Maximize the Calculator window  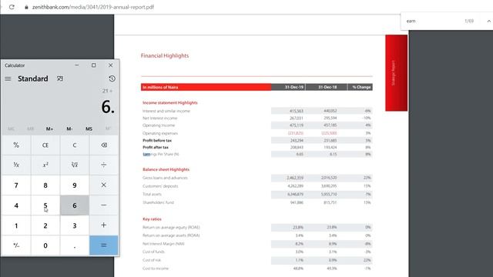click(x=94, y=65)
